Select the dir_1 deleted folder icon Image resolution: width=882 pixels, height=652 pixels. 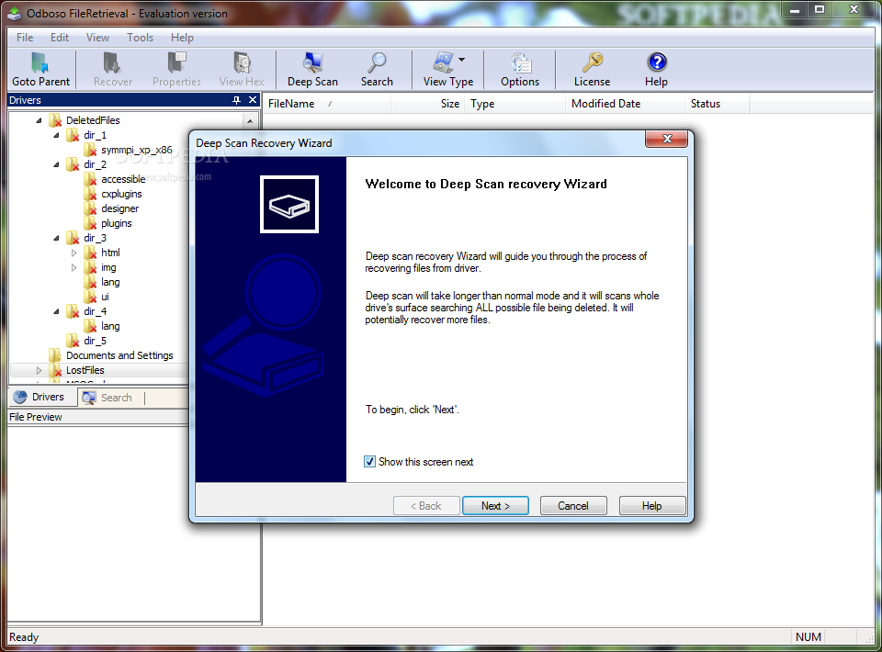coord(72,135)
